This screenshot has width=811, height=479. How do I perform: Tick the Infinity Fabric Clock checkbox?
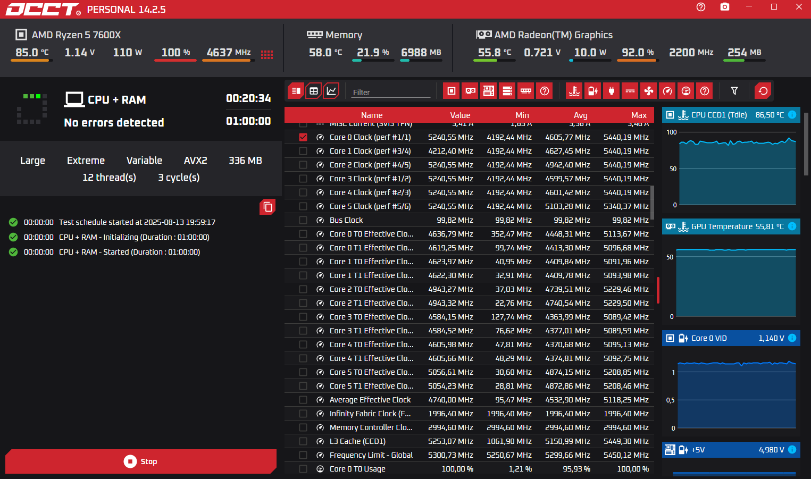click(303, 414)
